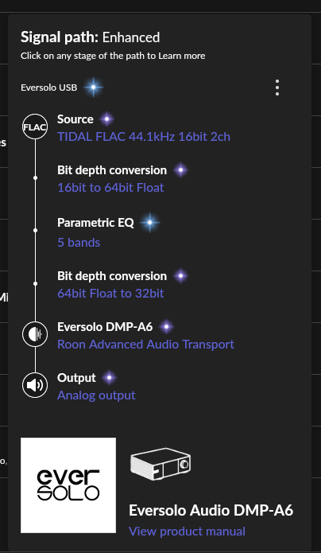Screen dimensions: 321x553
Task: Click the star beside Parametric EQ
Action: pos(149,223)
